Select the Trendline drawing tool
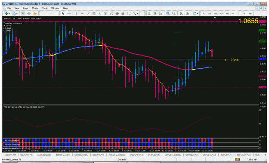269x163 pixels. coord(88,13)
